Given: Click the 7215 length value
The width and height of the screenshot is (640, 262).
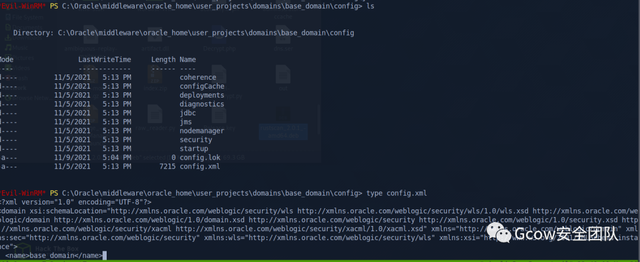Looking at the screenshot, I should coord(167,166).
